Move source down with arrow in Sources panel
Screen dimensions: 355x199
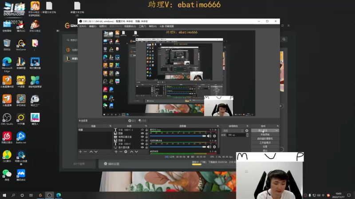pyautogui.click(x=137, y=152)
